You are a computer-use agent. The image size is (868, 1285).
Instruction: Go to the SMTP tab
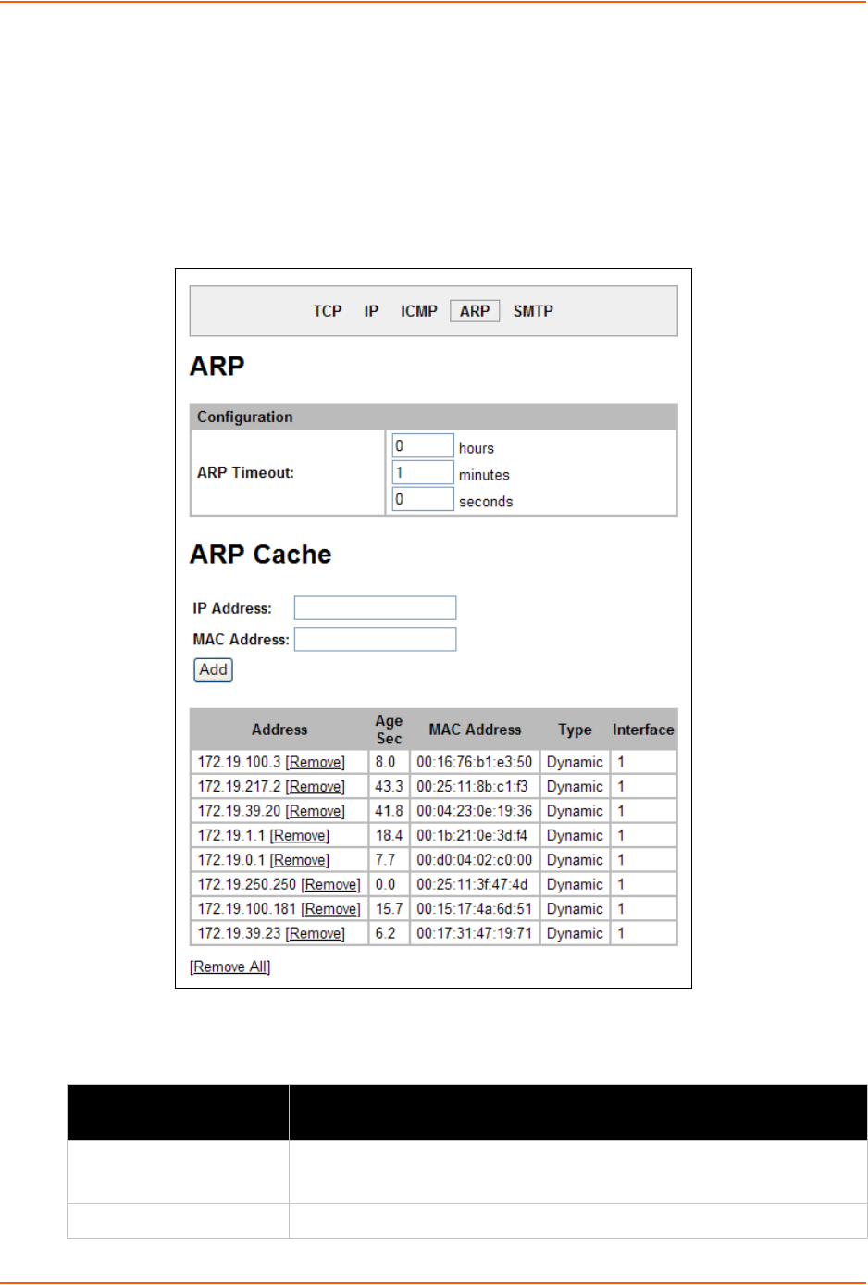(x=533, y=311)
